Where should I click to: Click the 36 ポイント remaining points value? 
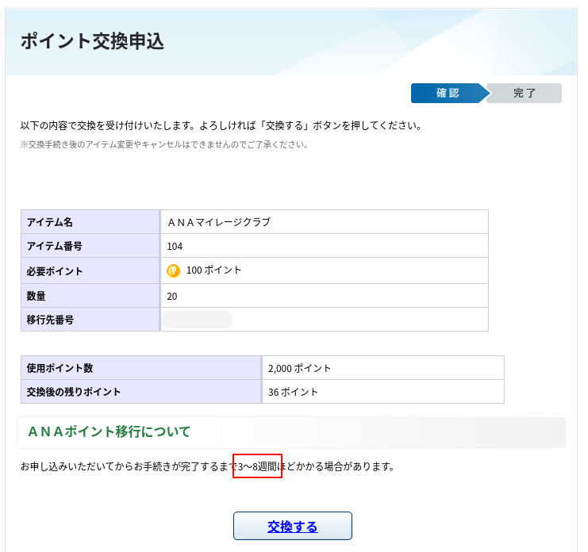(293, 392)
